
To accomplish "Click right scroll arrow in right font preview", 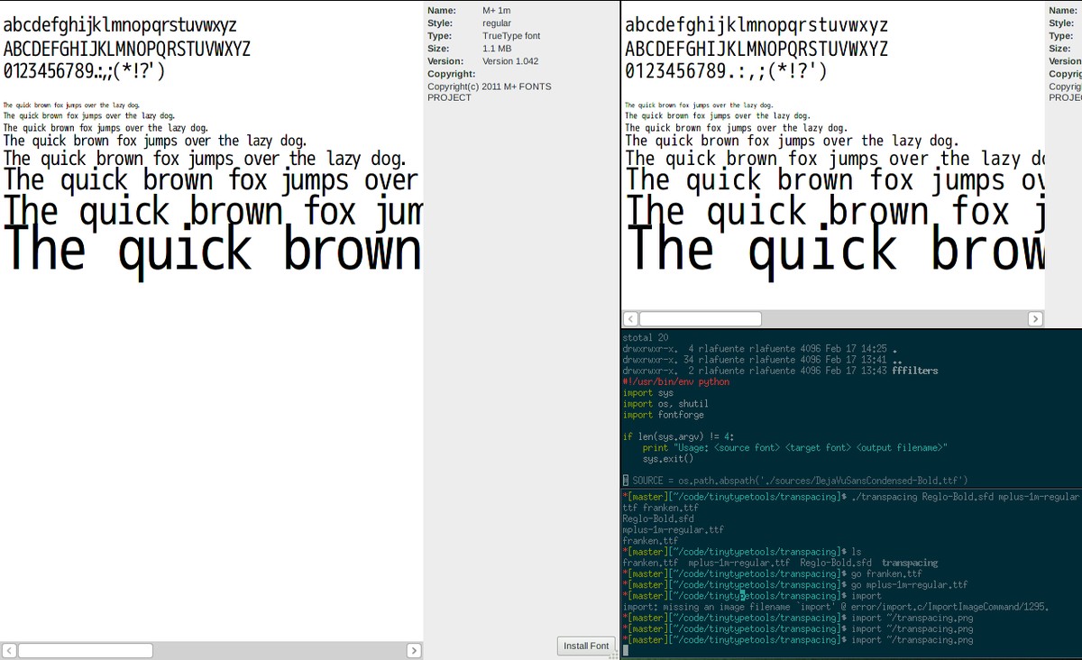I will point(1035,319).
